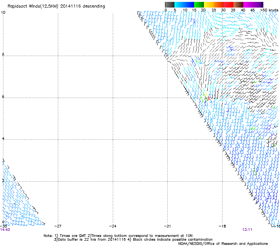This screenshot has height=246, width=280.
Task: Click the 'Data buffer is 22 hrs' note line
Action: point(133,240)
